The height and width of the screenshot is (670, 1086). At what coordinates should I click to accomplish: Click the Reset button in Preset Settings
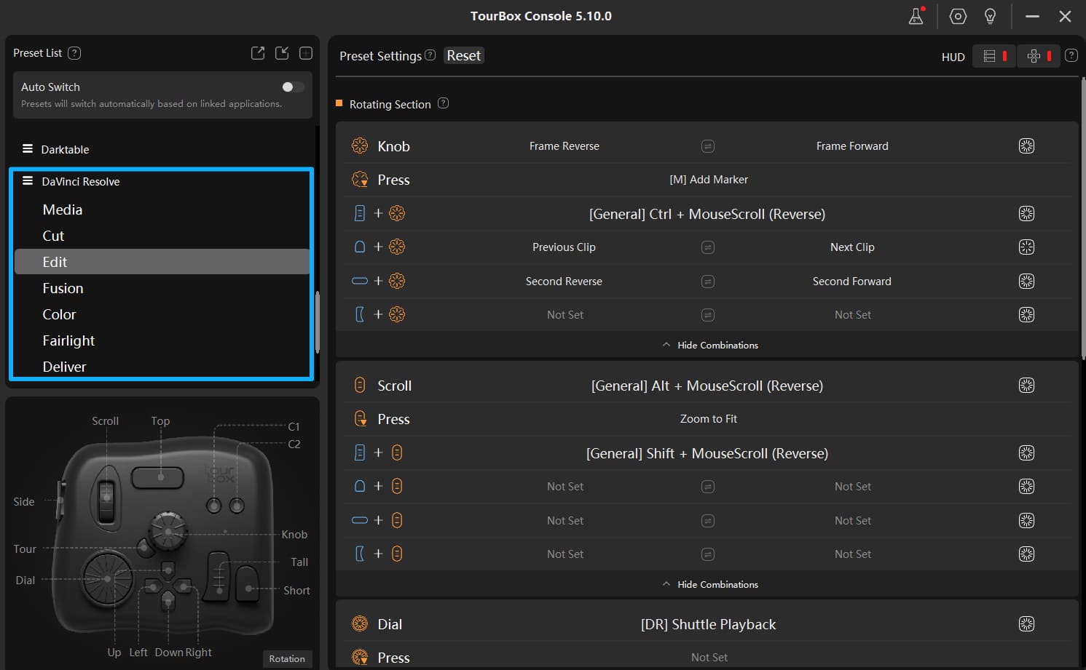463,55
